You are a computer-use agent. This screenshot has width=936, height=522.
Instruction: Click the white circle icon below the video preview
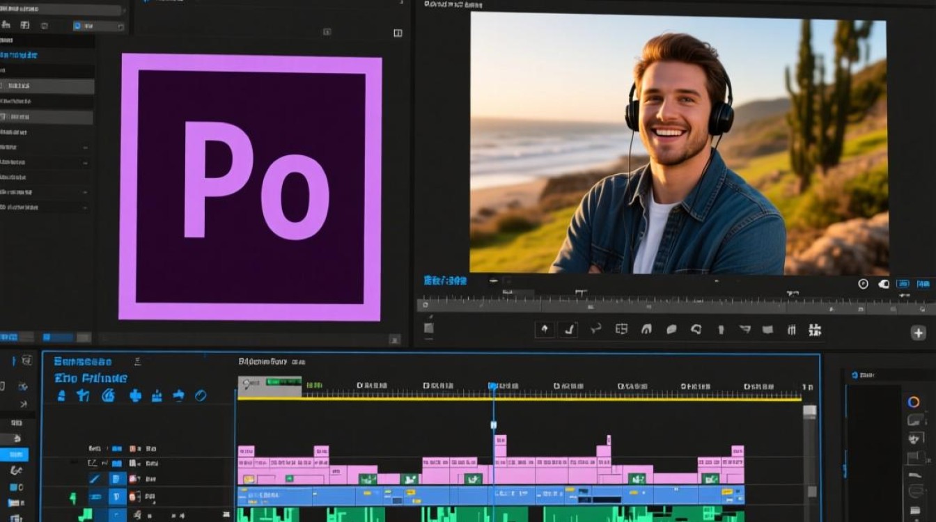[x=863, y=283]
